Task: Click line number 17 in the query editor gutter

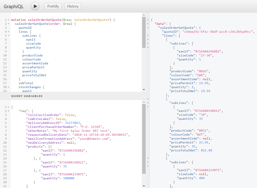Action: point(5,83)
